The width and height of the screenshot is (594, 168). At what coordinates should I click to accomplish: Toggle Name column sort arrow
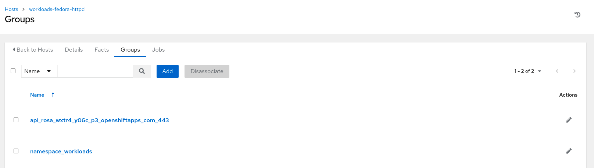click(x=53, y=95)
